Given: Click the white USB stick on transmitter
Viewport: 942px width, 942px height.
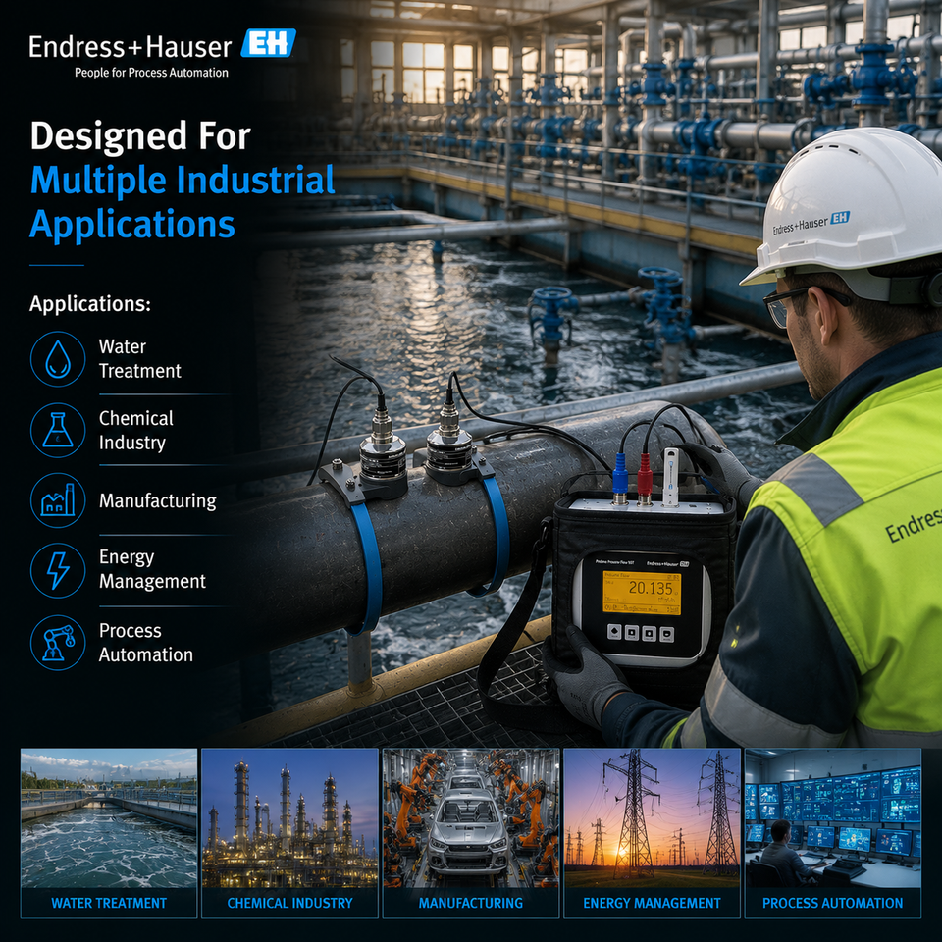Looking at the screenshot, I should [x=670, y=477].
